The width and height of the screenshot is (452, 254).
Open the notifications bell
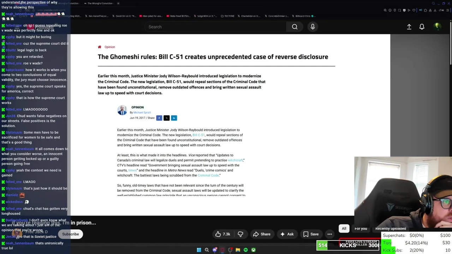[x=422, y=27]
